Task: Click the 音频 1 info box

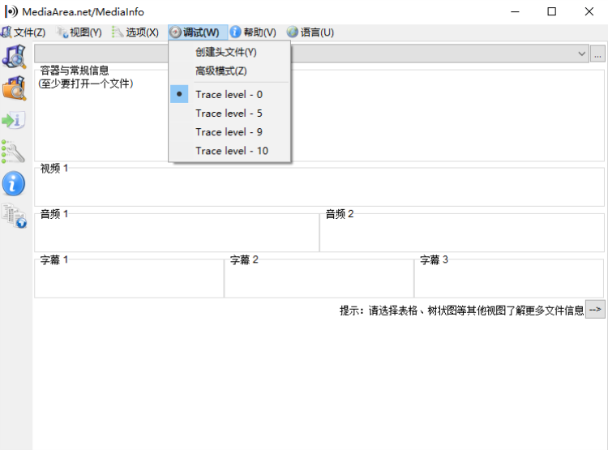Action: pyautogui.click(x=177, y=233)
